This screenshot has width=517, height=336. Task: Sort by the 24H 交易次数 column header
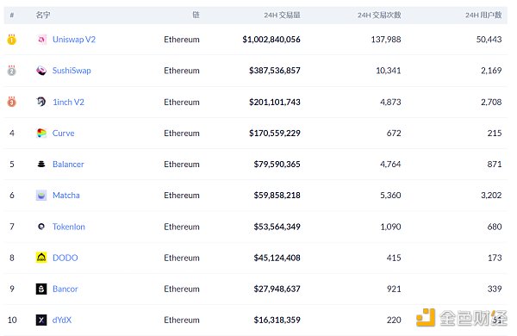[379, 15]
